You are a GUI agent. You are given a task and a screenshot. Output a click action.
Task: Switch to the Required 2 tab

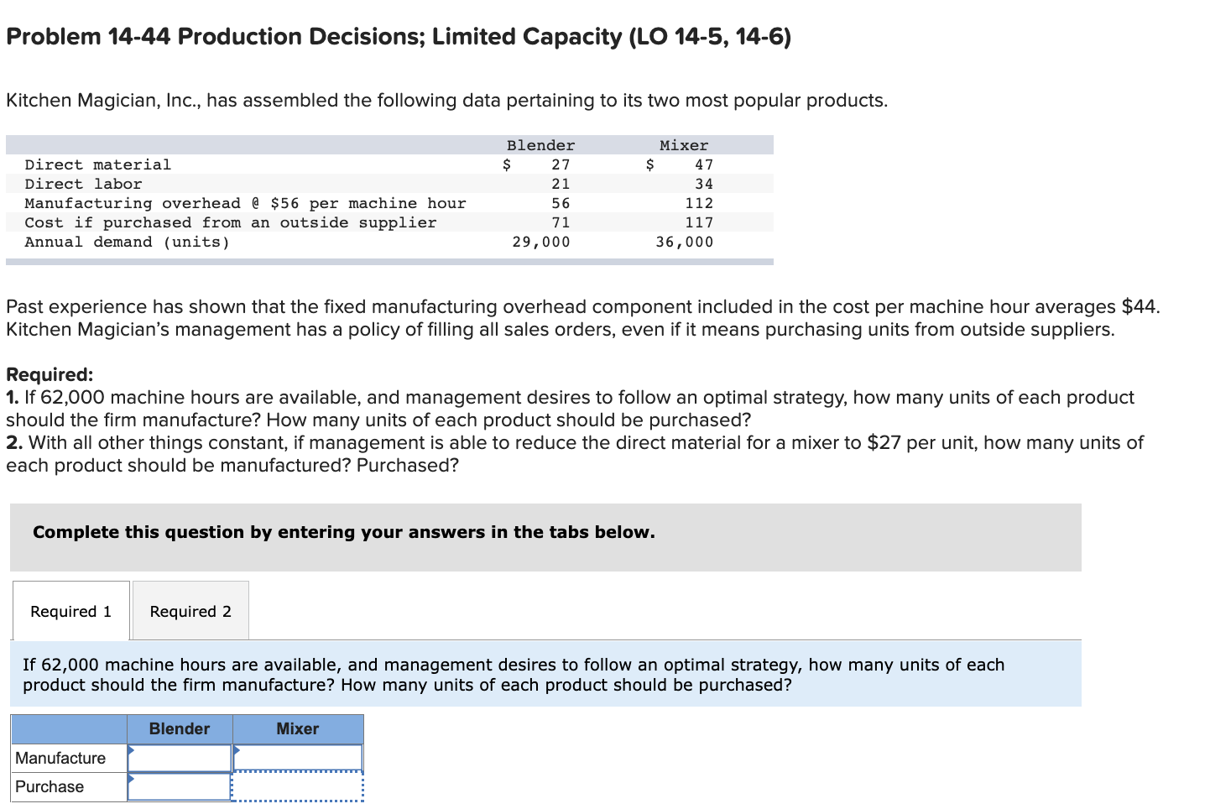(x=190, y=611)
